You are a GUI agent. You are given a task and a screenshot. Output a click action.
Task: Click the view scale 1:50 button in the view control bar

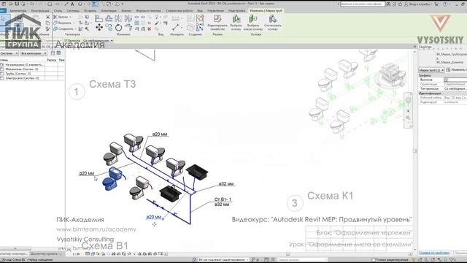pos(76,254)
